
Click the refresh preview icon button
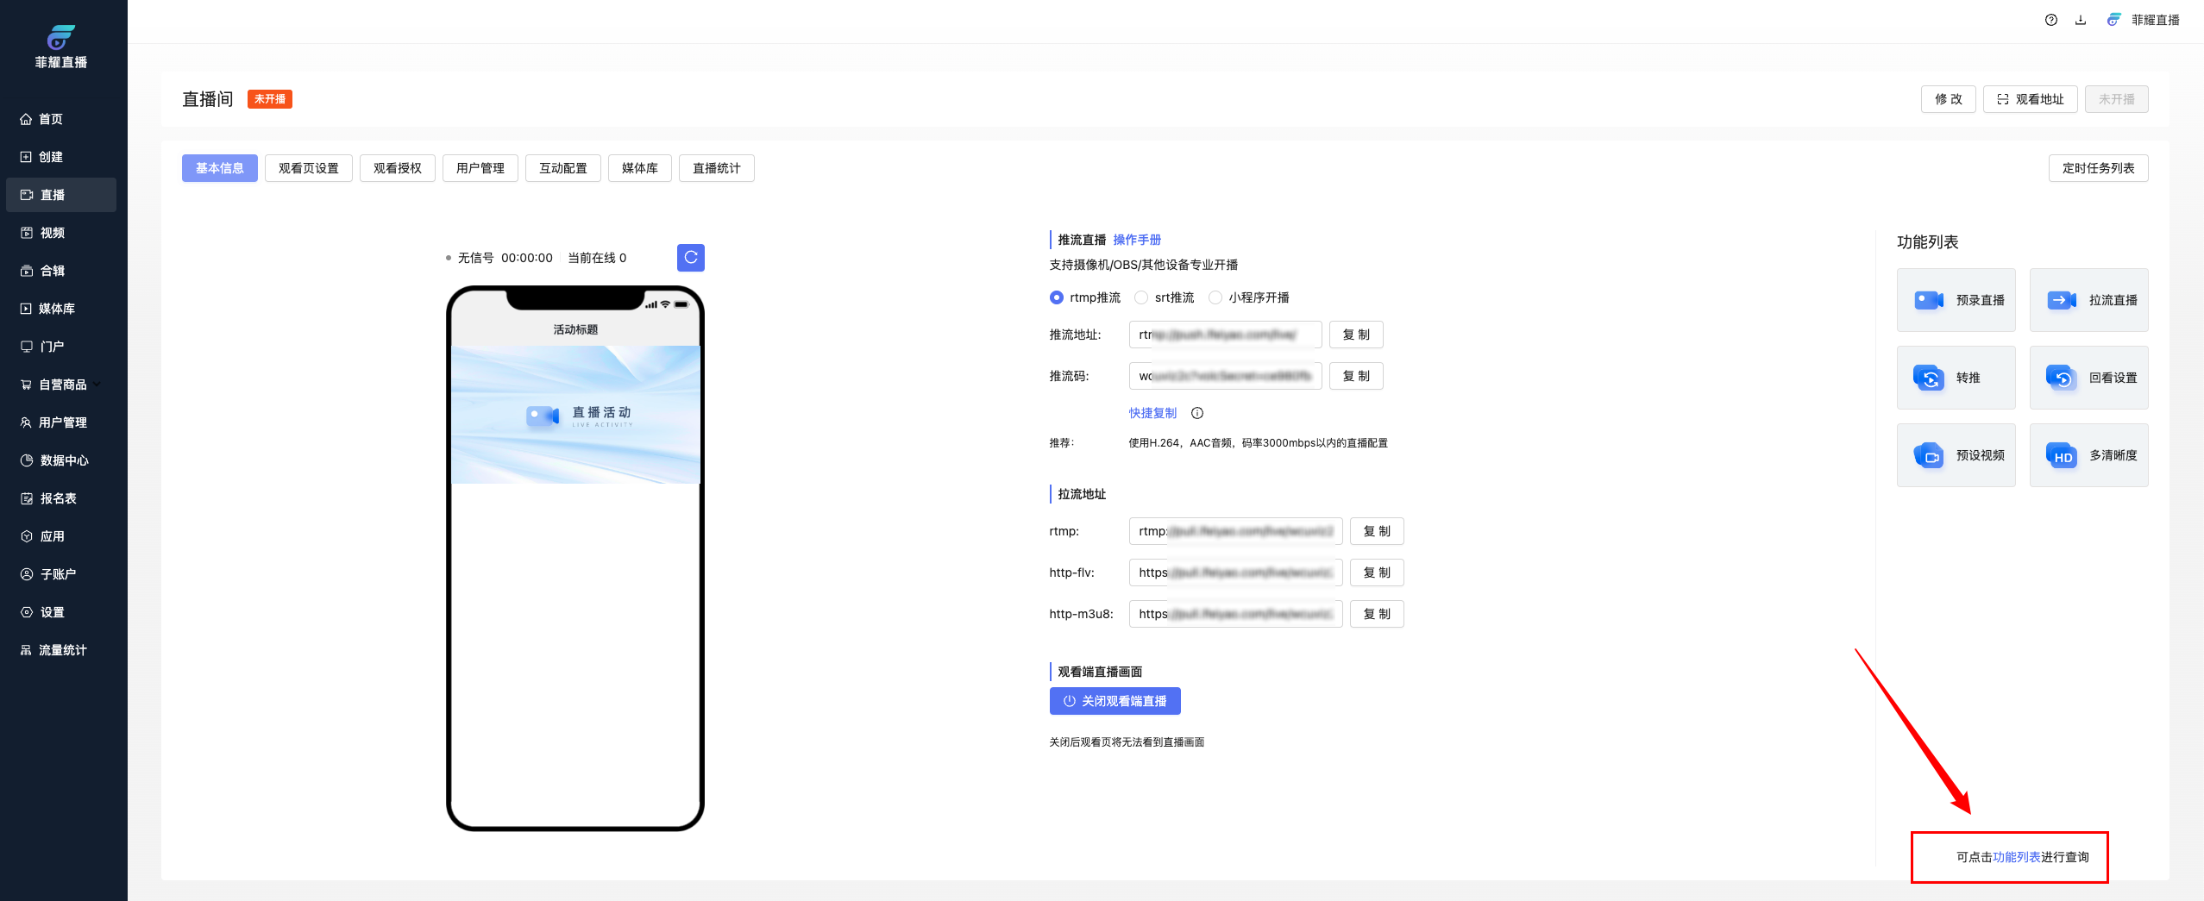(x=690, y=258)
